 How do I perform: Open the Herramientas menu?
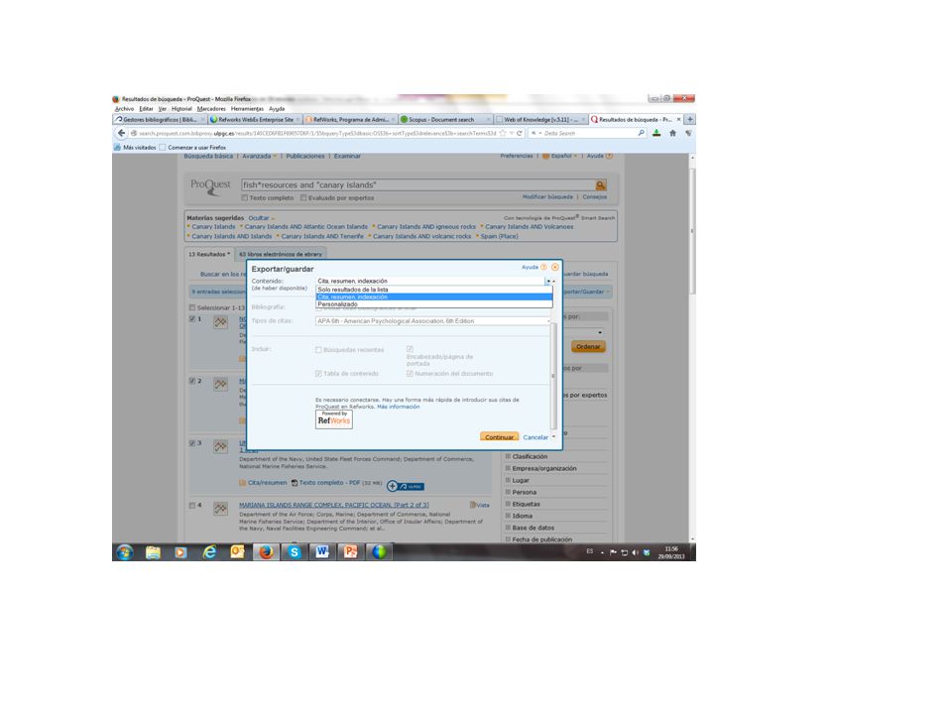247,109
